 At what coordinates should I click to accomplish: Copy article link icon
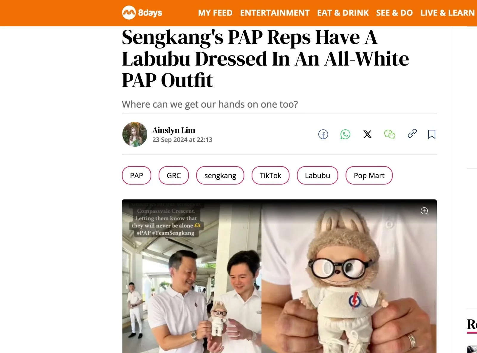pyautogui.click(x=412, y=134)
